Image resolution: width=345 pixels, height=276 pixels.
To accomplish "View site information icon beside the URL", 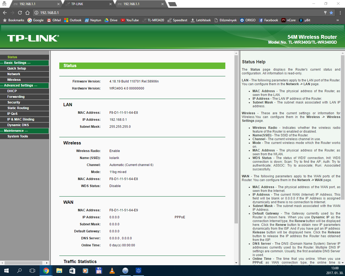I will 36,13.
